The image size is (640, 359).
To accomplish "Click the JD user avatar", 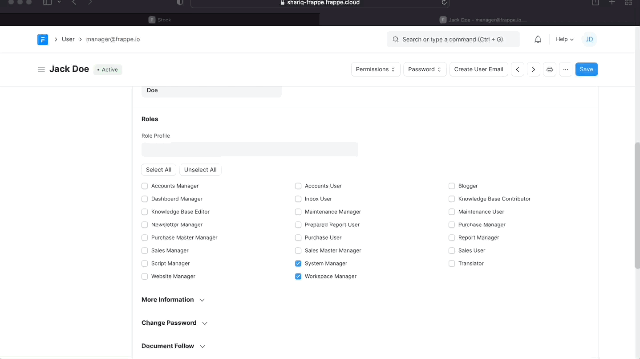I will click(x=589, y=40).
